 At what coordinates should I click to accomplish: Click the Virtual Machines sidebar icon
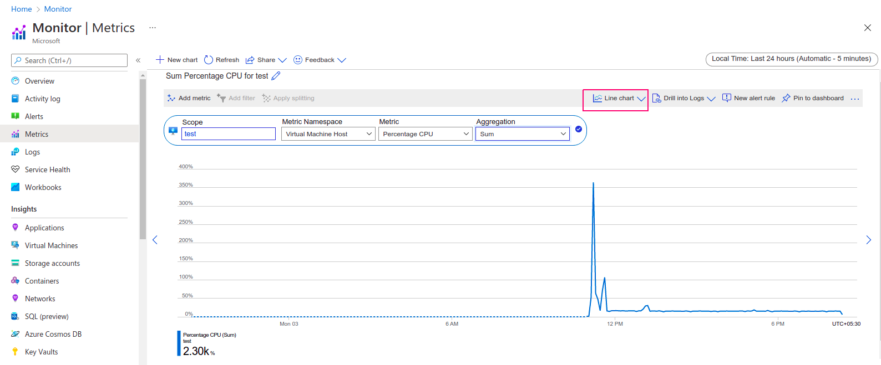[15, 245]
